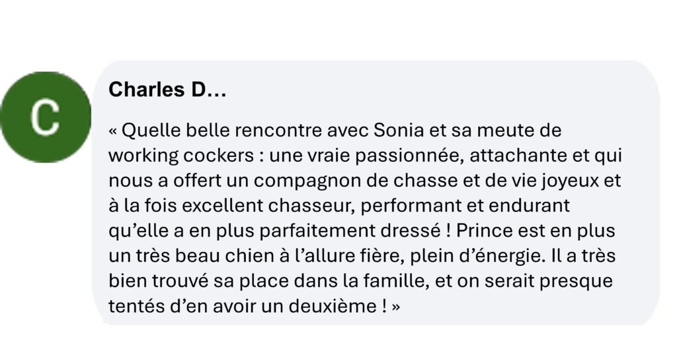Click the closing » quotation mark

tap(396, 307)
